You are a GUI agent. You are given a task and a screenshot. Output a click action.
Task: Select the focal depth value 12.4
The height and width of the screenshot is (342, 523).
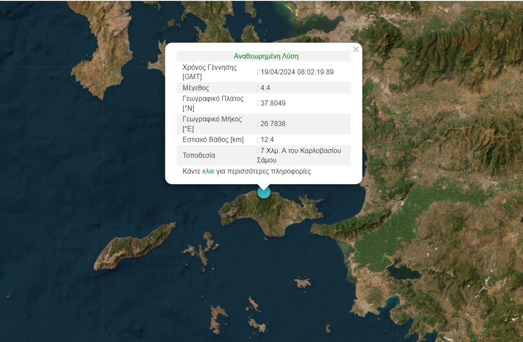click(267, 140)
